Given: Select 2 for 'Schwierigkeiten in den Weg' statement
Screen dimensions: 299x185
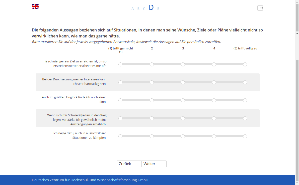Looking at the screenshot, I should [152, 118].
